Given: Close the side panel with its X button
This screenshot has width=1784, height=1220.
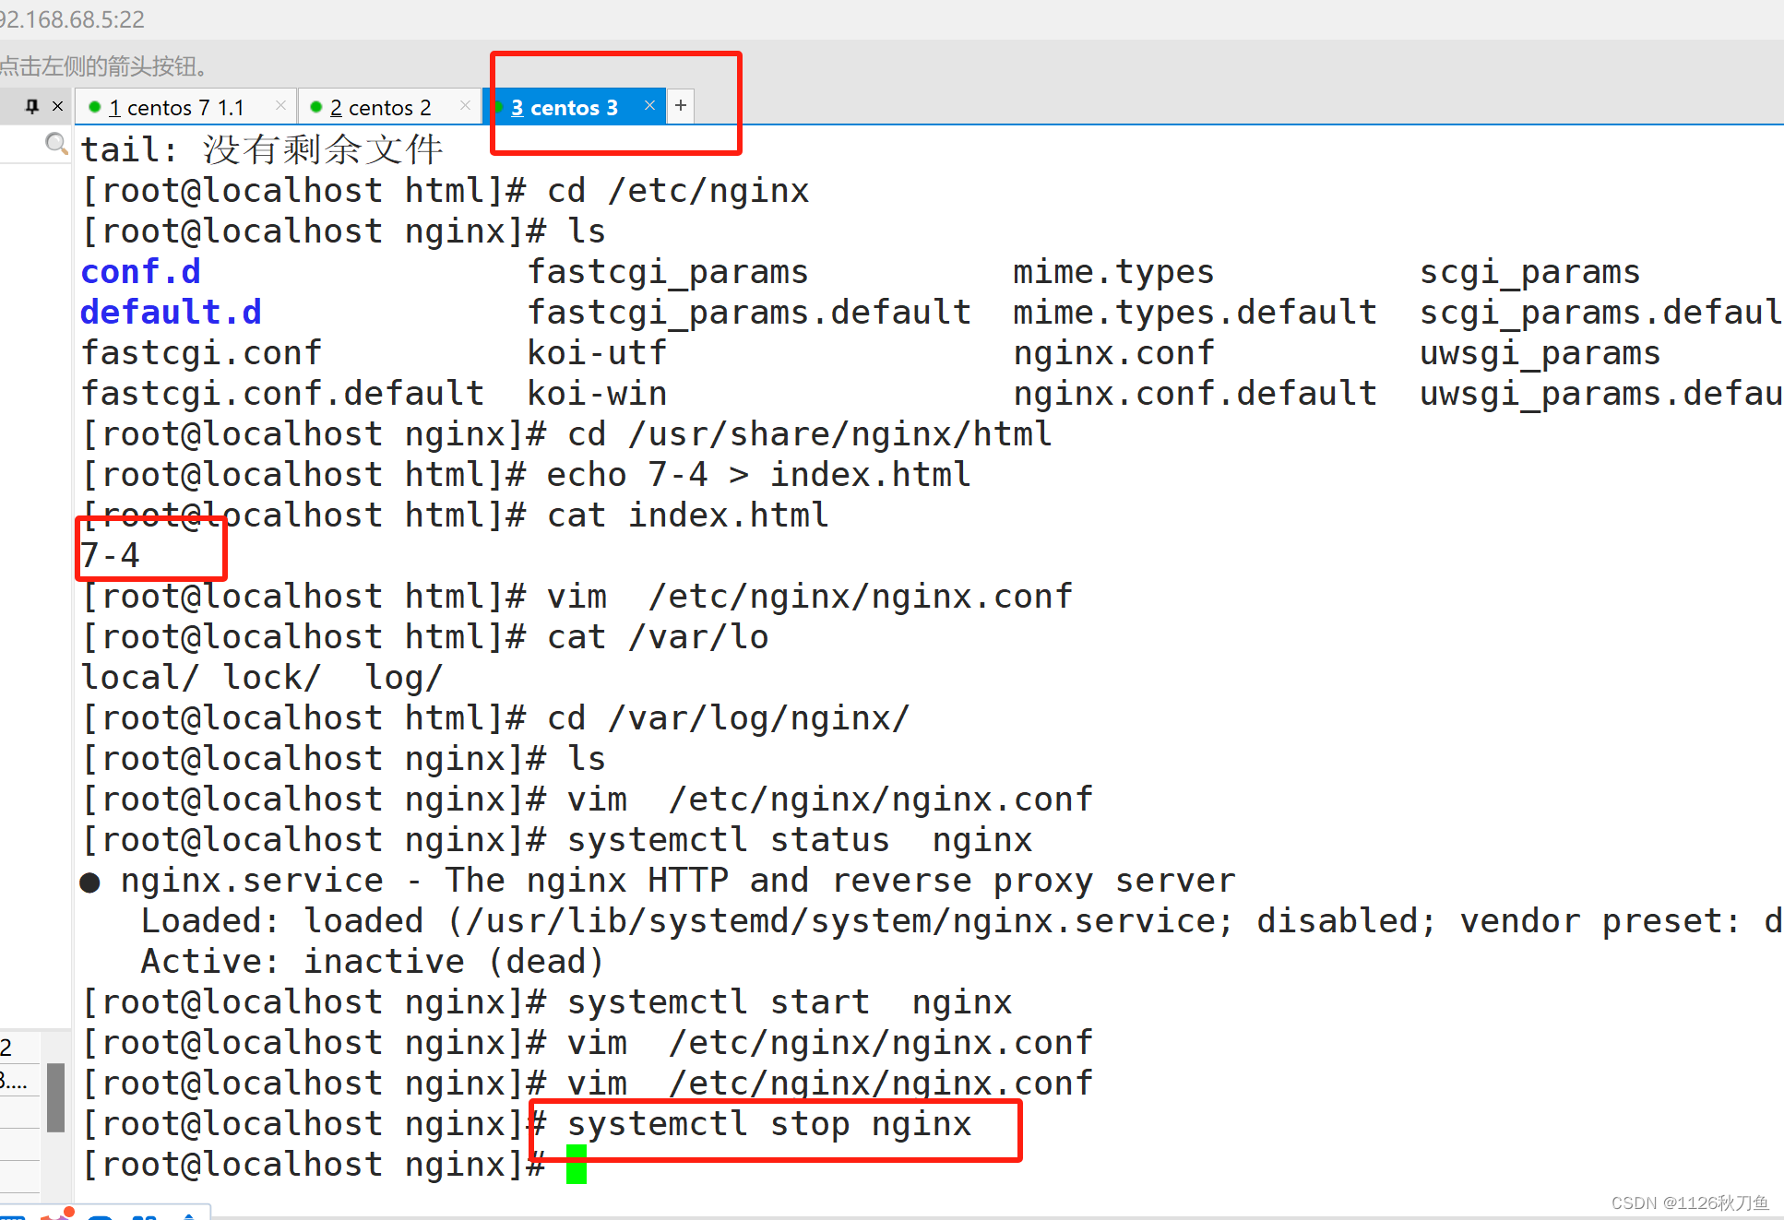Looking at the screenshot, I should tap(57, 106).
